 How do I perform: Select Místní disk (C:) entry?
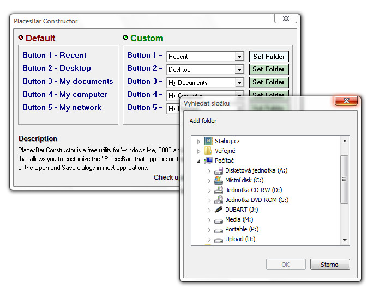click(x=244, y=180)
